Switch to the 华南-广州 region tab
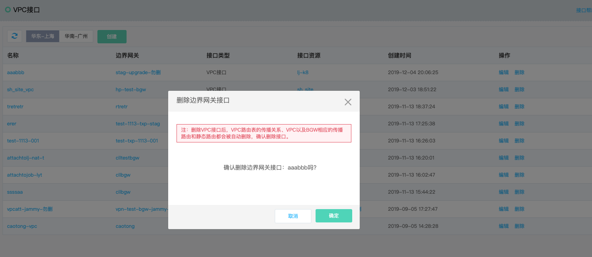Viewport: 592px width, 257px height. tap(76, 36)
